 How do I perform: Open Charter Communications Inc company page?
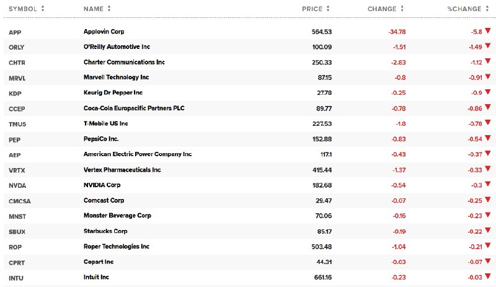click(124, 62)
